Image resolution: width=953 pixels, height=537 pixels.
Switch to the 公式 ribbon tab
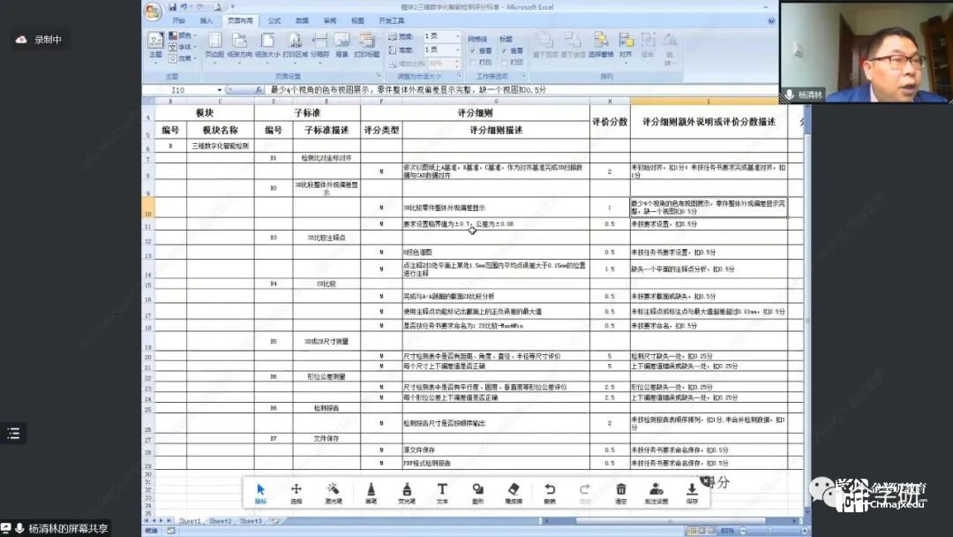pos(274,19)
